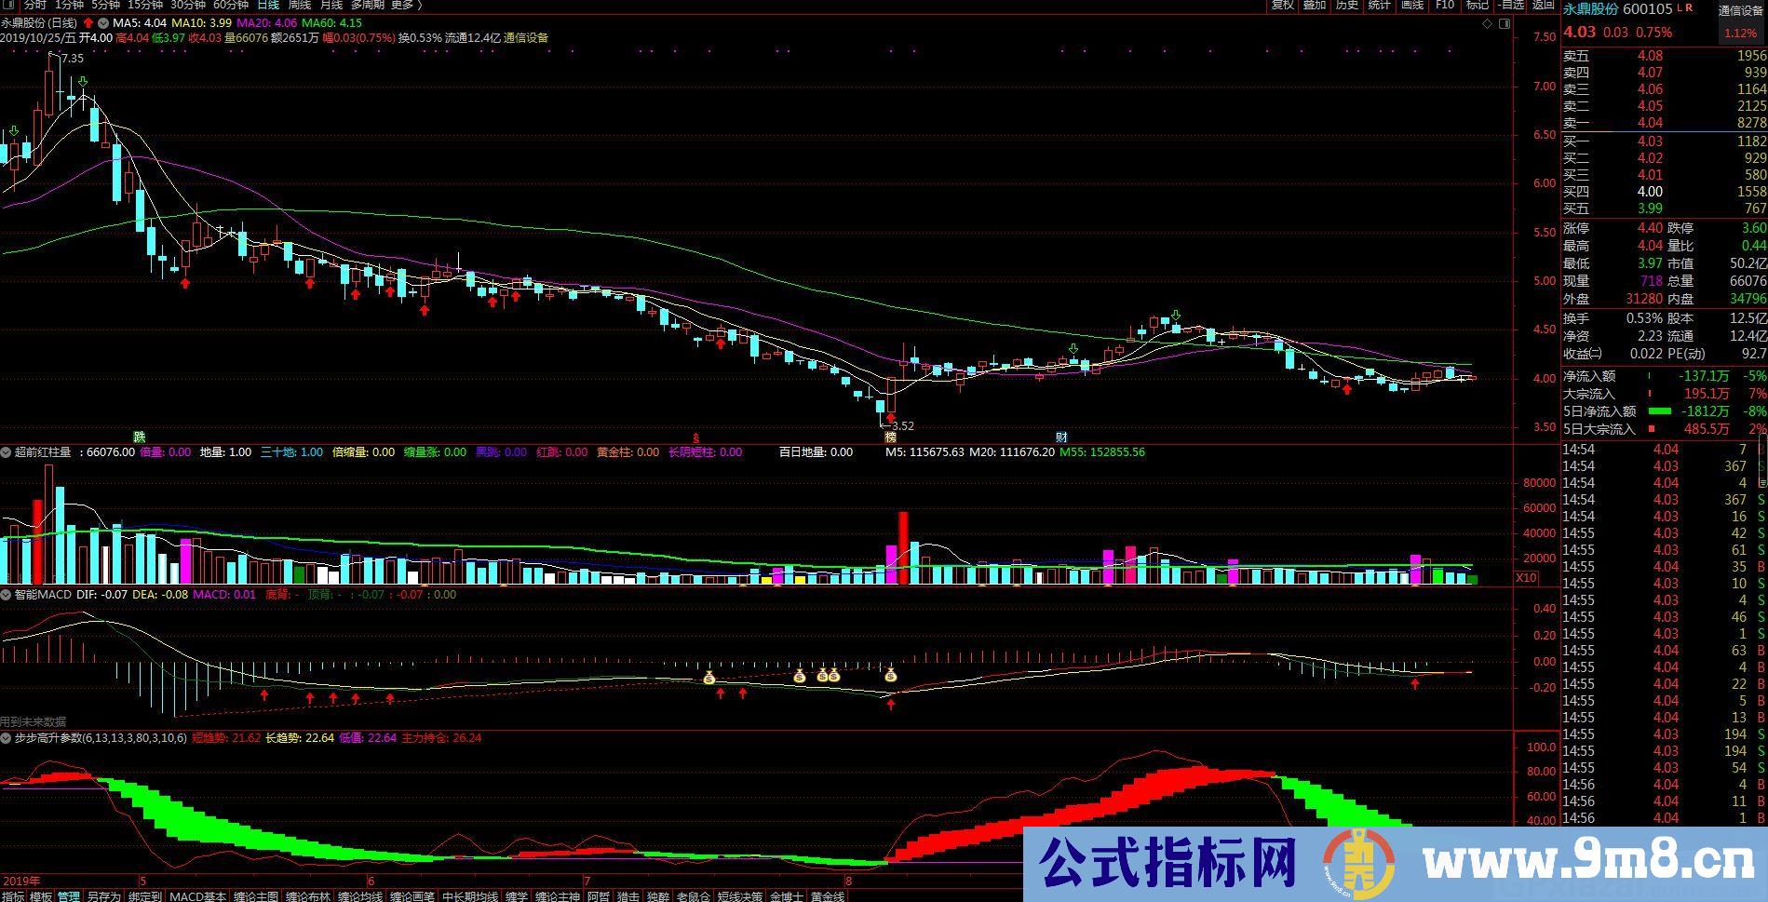Image resolution: width=1768 pixels, height=902 pixels.
Task: Expand the 步步高升 indicator panel menu
Action: click(7, 738)
